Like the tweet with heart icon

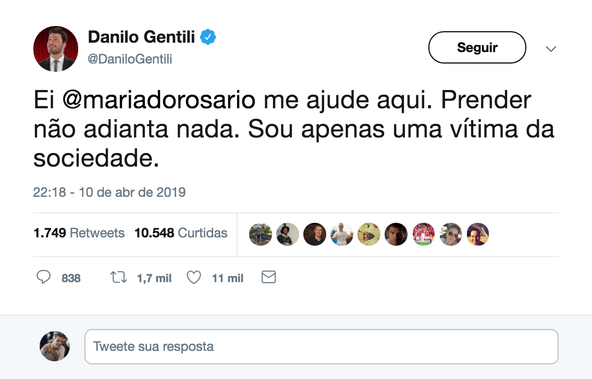pyautogui.click(x=194, y=277)
